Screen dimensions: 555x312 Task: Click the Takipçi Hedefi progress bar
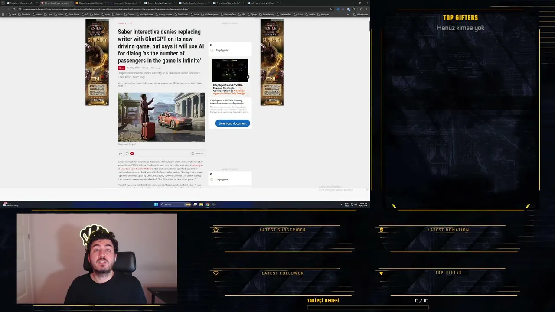click(x=368, y=307)
